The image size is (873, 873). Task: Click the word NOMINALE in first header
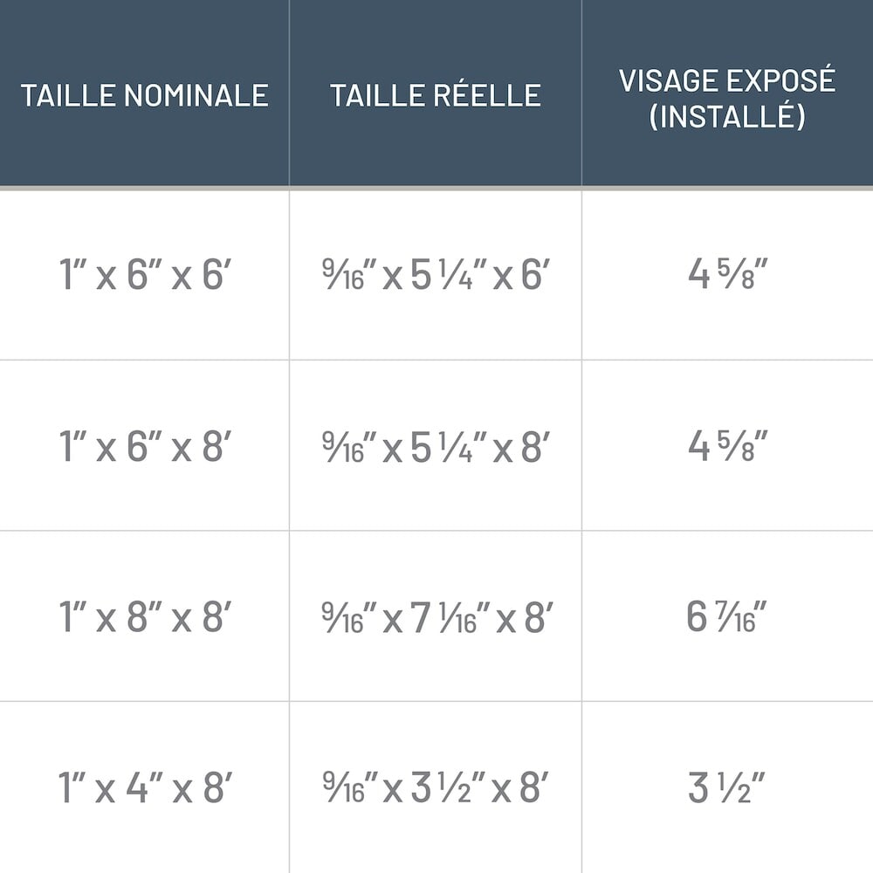195,95
